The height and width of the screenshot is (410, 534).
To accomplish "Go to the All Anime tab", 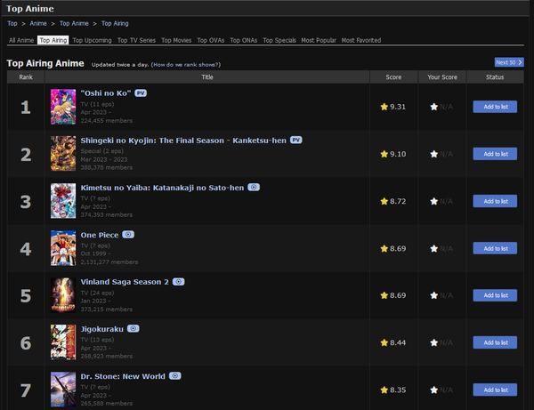I will [x=21, y=40].
